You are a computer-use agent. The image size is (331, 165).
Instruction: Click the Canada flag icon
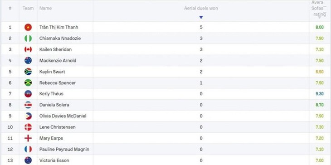click(x=28, y=49)
